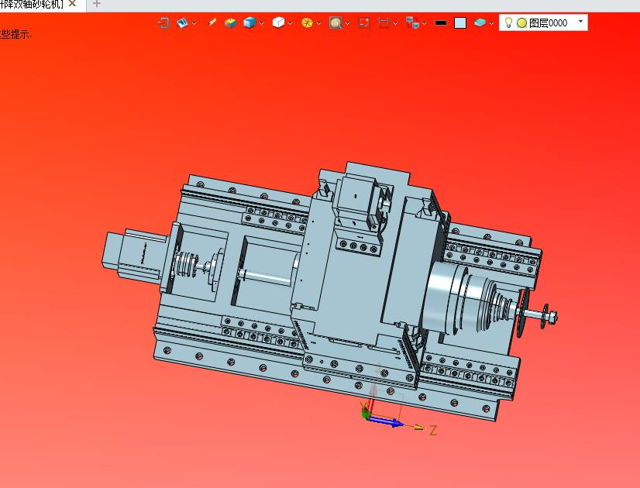
Task: Expand the dropdown beside the view book icon
Action: pyautogui.click(x=194, y=23)
